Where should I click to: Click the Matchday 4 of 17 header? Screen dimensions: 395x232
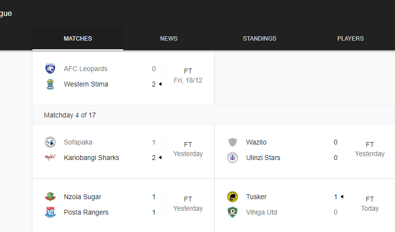coord(70,115)
